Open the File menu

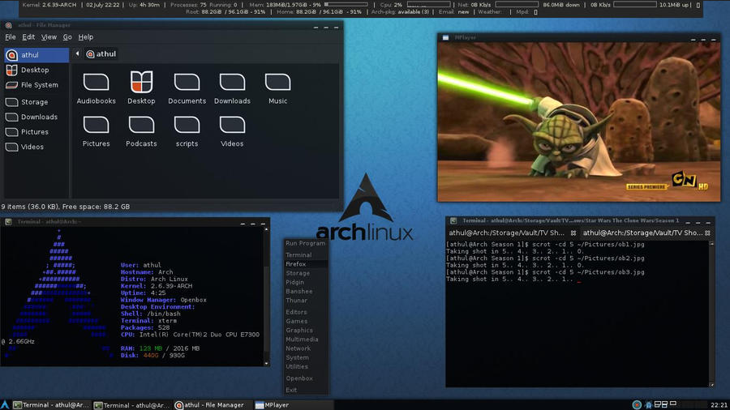(x=11, y=36)
